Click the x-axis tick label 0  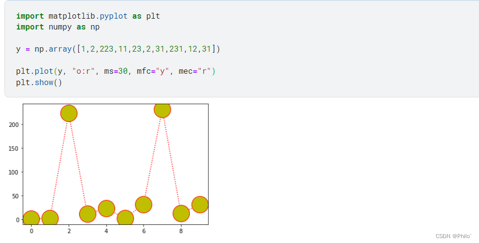click(x=31, y=231)
